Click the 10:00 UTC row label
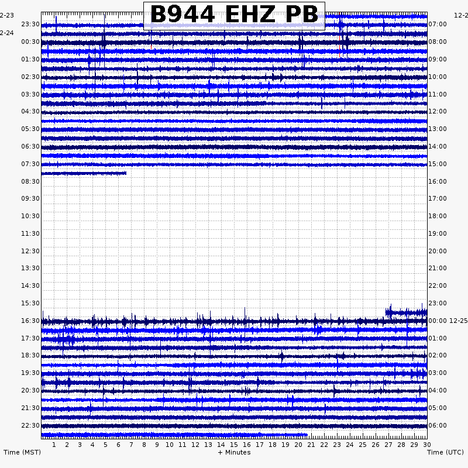Image resolution: width=468 pixels, height=468 pixels. point(438,77)
